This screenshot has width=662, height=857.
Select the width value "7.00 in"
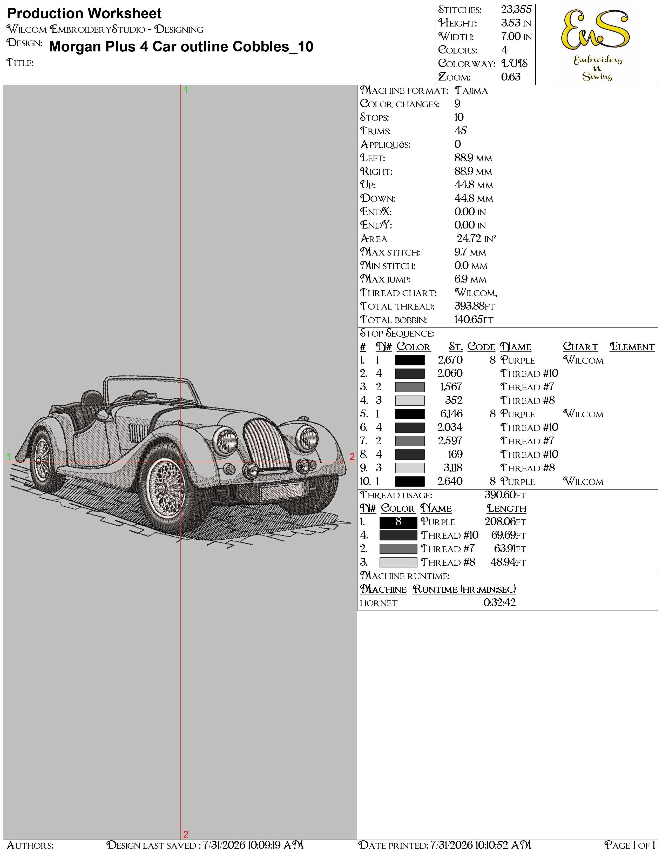click(x=516, y=37)
